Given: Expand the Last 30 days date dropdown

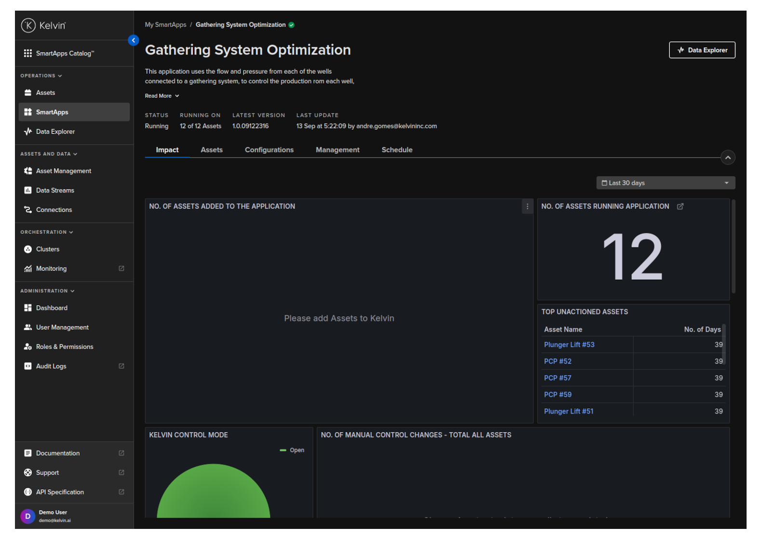Looking at the screenshot, I should pyautogui.click(x=665, y=183).
